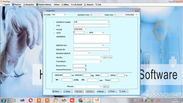Expand the Sex dropdown
This screenshot has width=183, height=103.
click(x=103, y=33)
